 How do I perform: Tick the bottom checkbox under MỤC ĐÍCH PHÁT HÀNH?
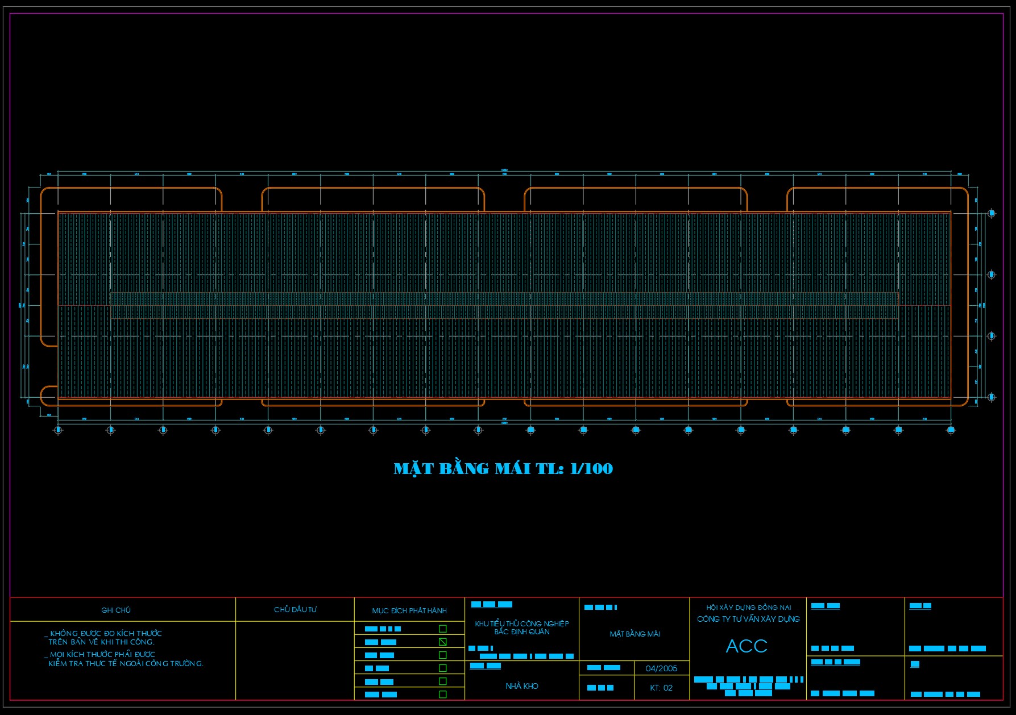pyautogui.click(x=443, y=695)
